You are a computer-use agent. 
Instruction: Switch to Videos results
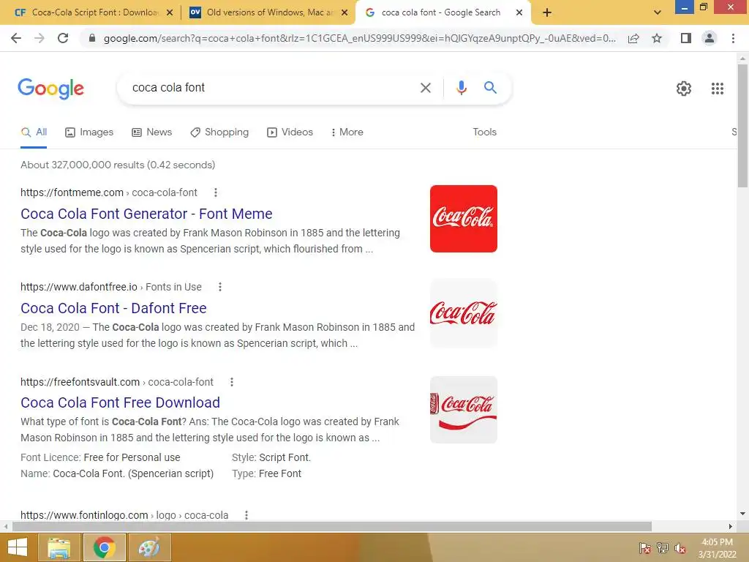tap(290, 132)
